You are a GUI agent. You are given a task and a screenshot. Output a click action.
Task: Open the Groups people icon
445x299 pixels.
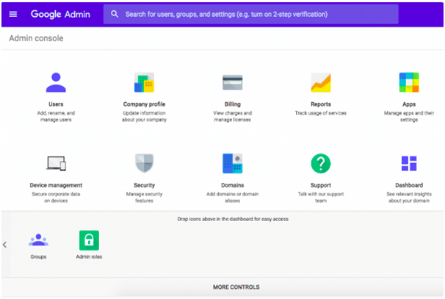point(39,240)
